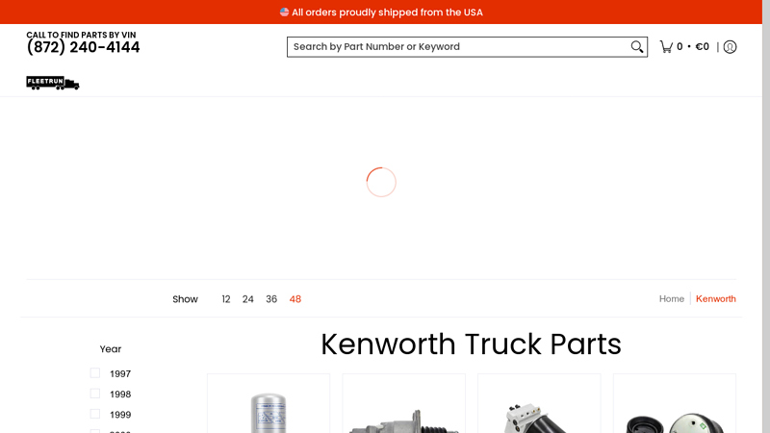770x433 pixels.
Task: Click the page vertical scrollbar
Action: click(766, 216)
